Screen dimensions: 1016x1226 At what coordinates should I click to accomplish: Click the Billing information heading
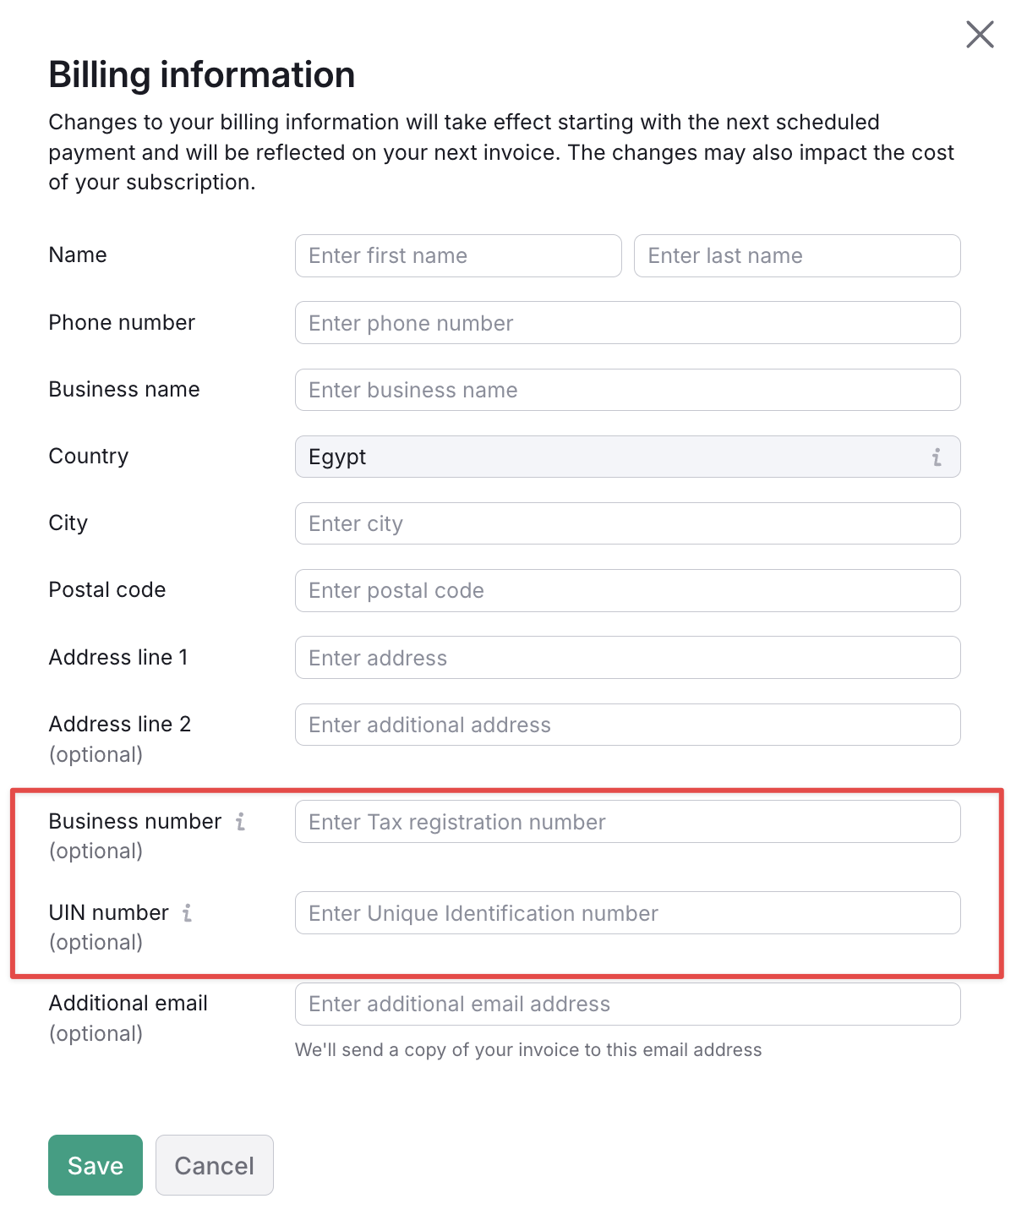click(x=201, y=74)
